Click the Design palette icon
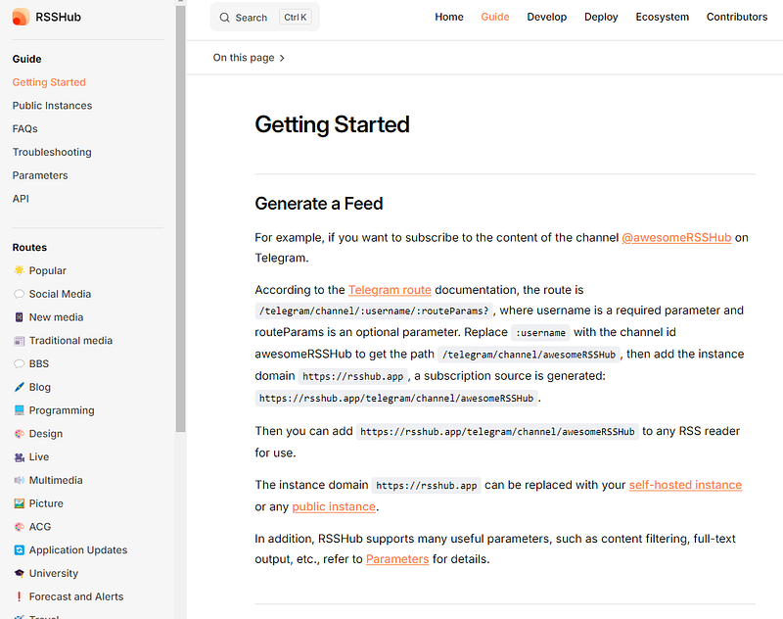The width and height of the screenshot is (783, 619). pos(19,434)
